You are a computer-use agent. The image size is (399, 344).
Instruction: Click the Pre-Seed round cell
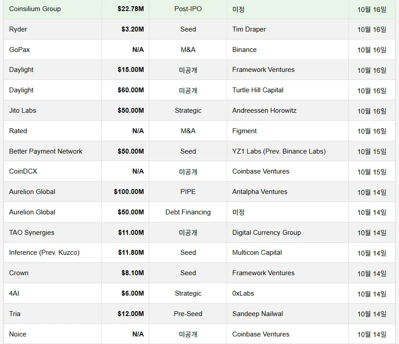188,314
